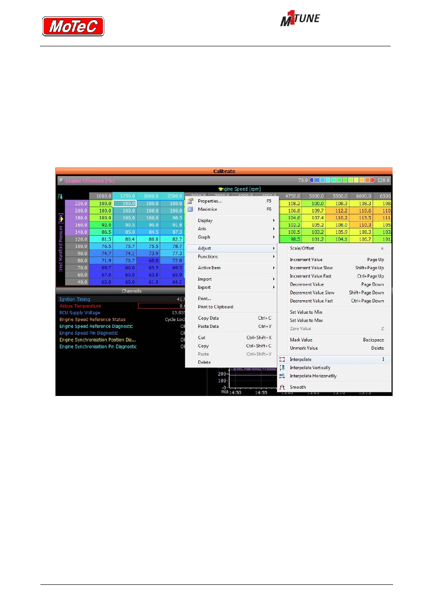Viewport: 433px width, 613px height.
Task: Select the 220.0 kPa row header
Action: (77, 203)
